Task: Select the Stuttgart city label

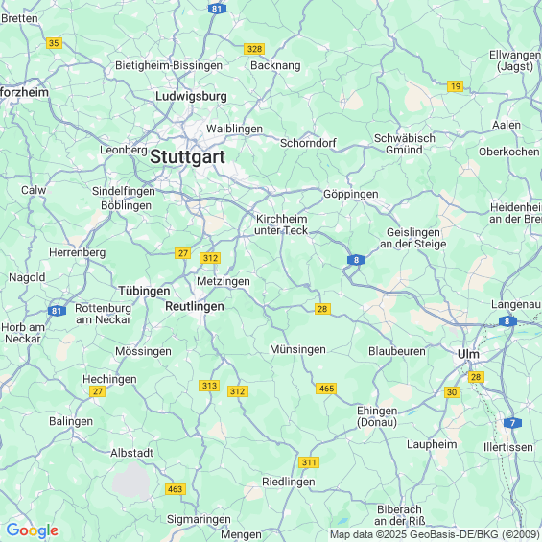Action: [187, 157]
